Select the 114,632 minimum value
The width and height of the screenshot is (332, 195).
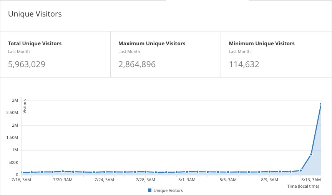point(244,64)
